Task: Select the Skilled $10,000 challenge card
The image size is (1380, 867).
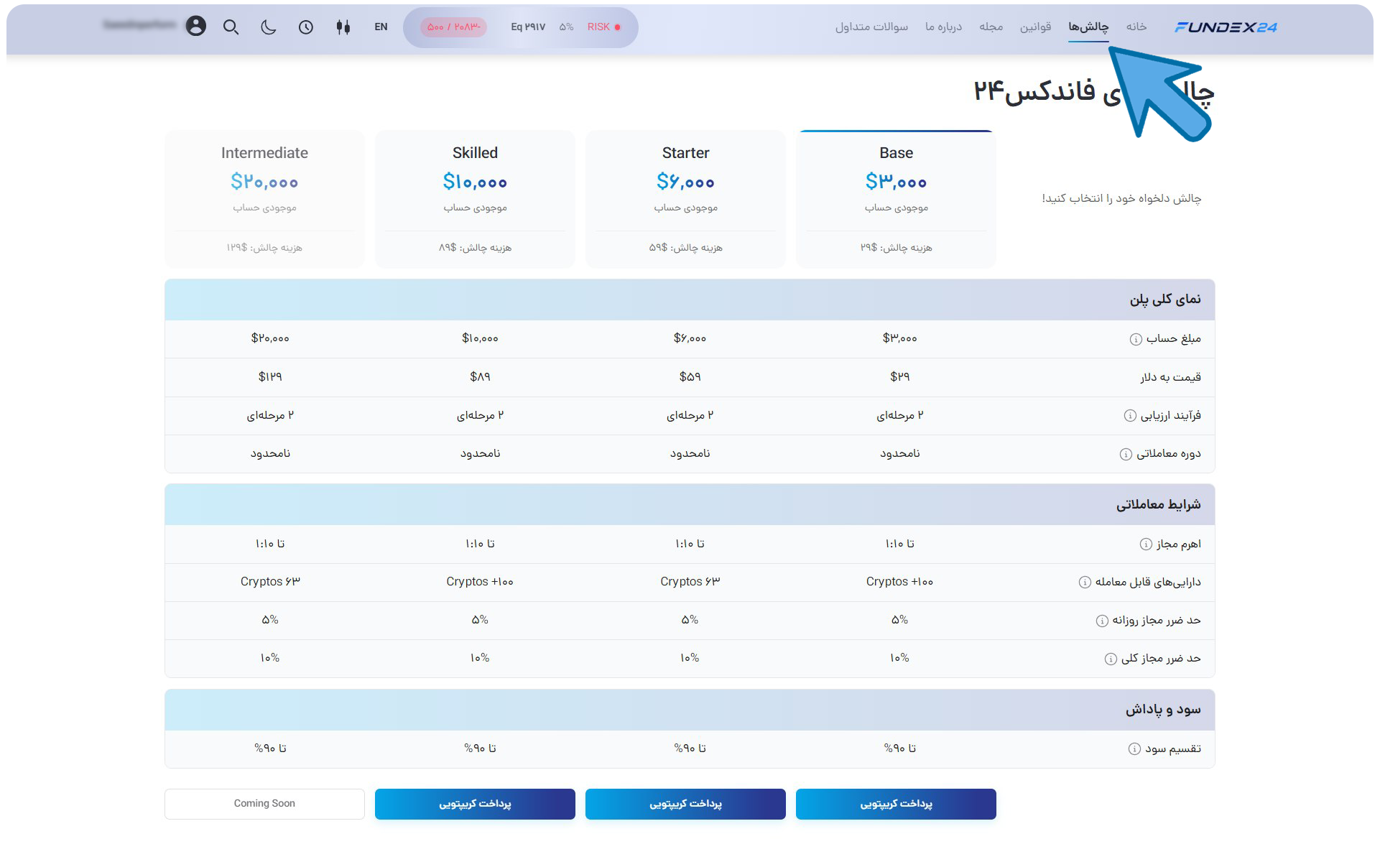Action: pyautogui.click(x=475, y=199)
